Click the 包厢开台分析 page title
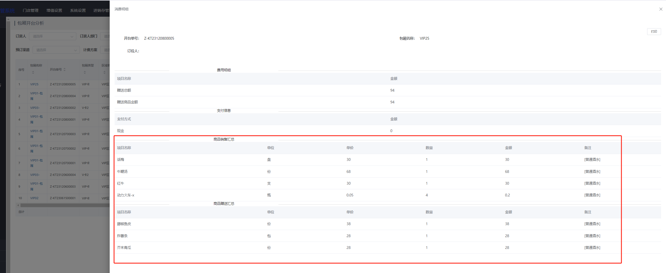 coord(31,23)
